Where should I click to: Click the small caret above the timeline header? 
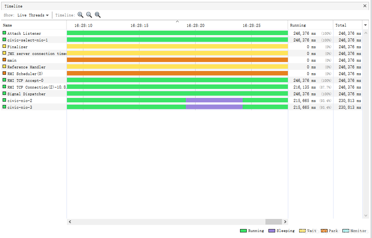(x=177, y=22)
